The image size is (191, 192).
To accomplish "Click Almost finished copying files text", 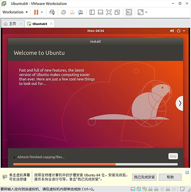I will tap(41, 157).
